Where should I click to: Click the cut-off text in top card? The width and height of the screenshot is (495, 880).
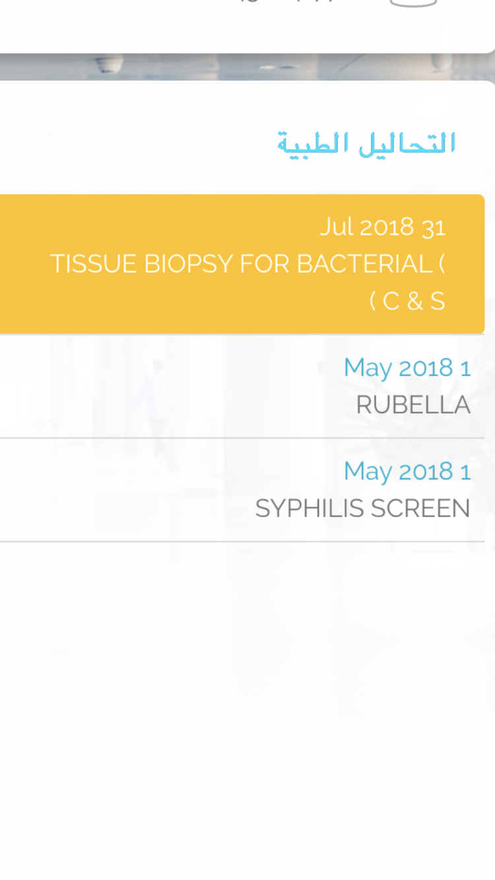pyautogui.click(x=287, y=2)
